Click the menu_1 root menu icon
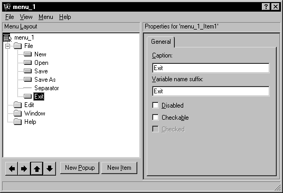 point(7,37)
